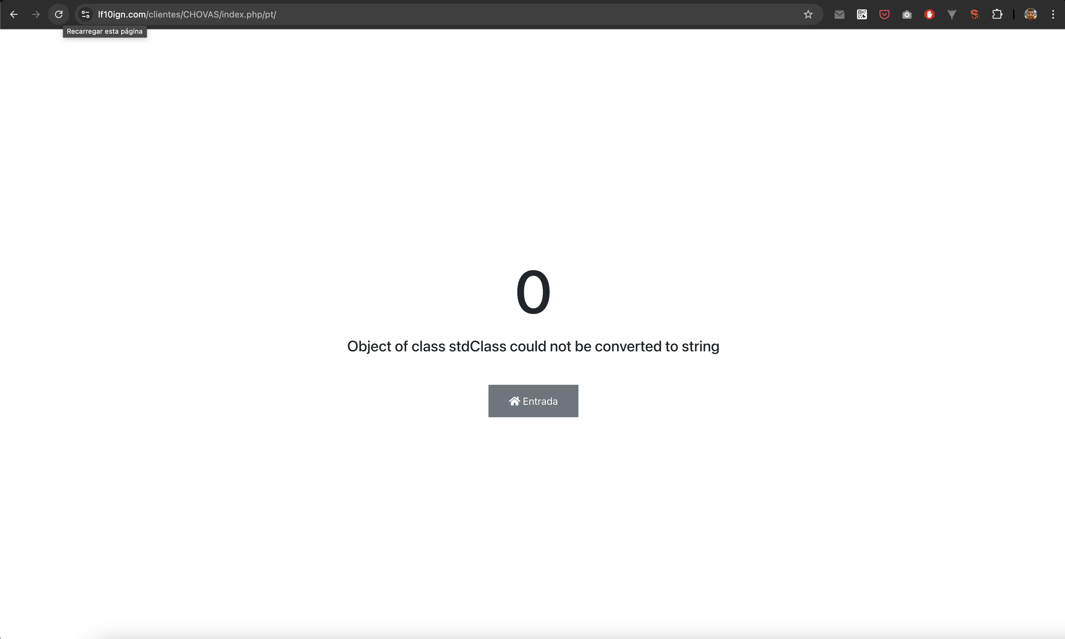1065x639 pixels.
Task: Open the Chrome three-dot menu
Action: point(1053,15)
